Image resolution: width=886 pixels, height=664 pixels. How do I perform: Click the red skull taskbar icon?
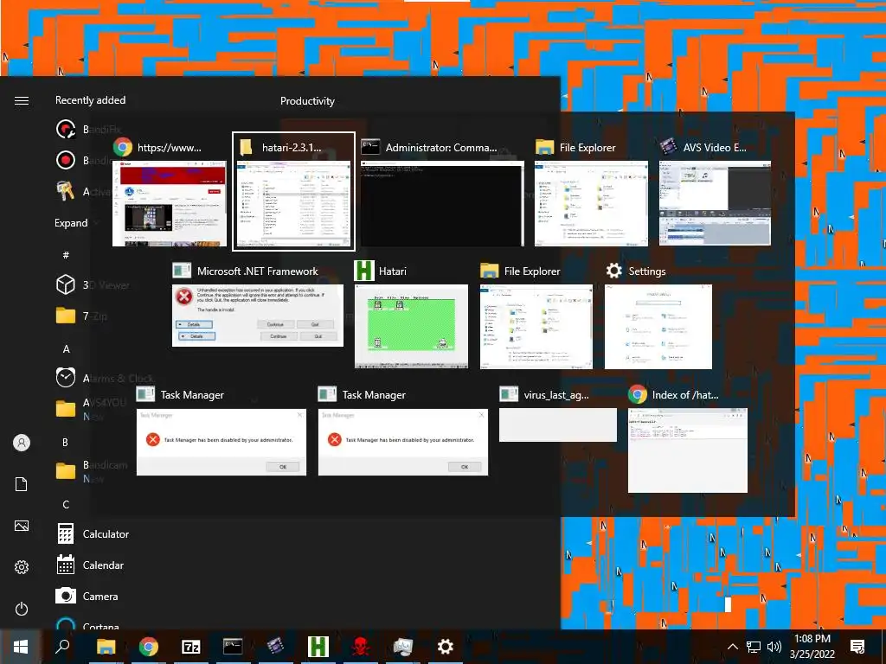pyautogui.click(x=361, y=647)
